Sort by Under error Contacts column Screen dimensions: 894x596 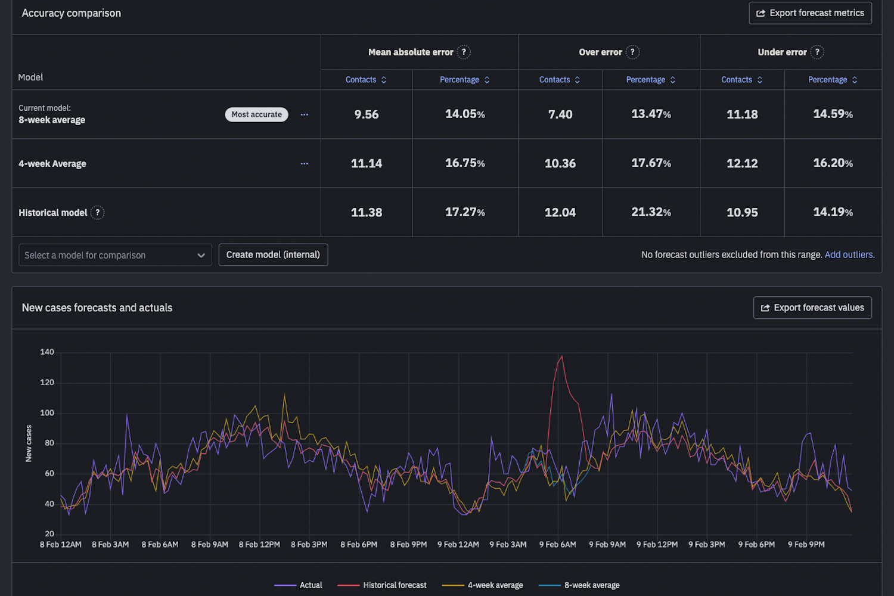coord(741,80)
